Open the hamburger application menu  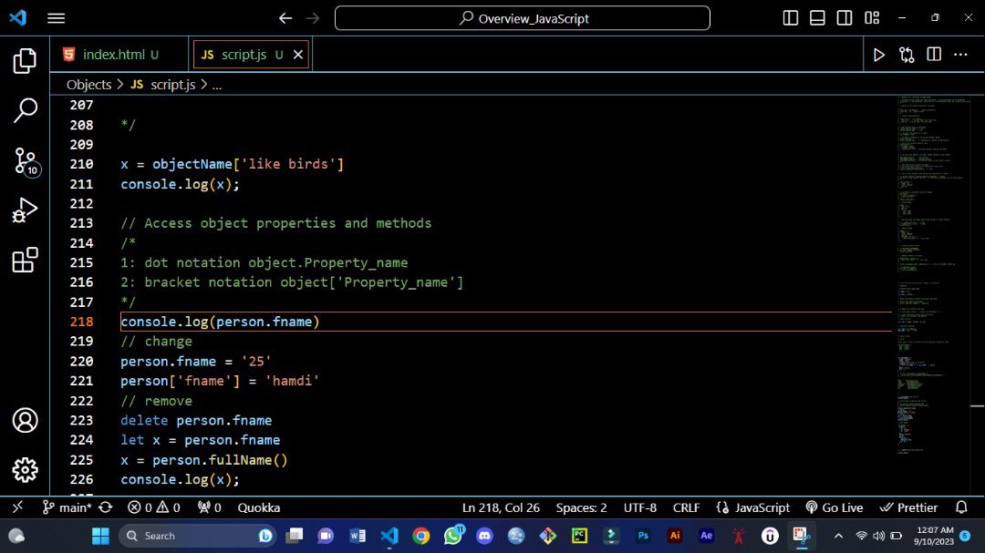[56, 18]
